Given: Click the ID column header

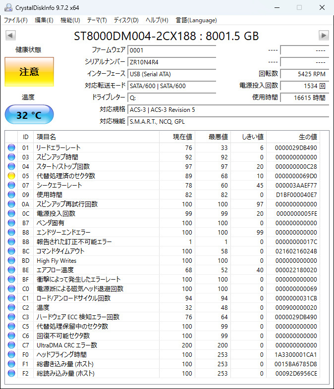Looking at the screenshot, I should 26,137.
